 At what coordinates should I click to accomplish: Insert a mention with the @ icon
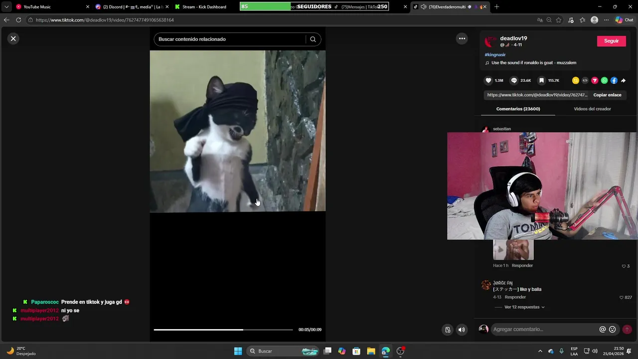pos(603,329)
